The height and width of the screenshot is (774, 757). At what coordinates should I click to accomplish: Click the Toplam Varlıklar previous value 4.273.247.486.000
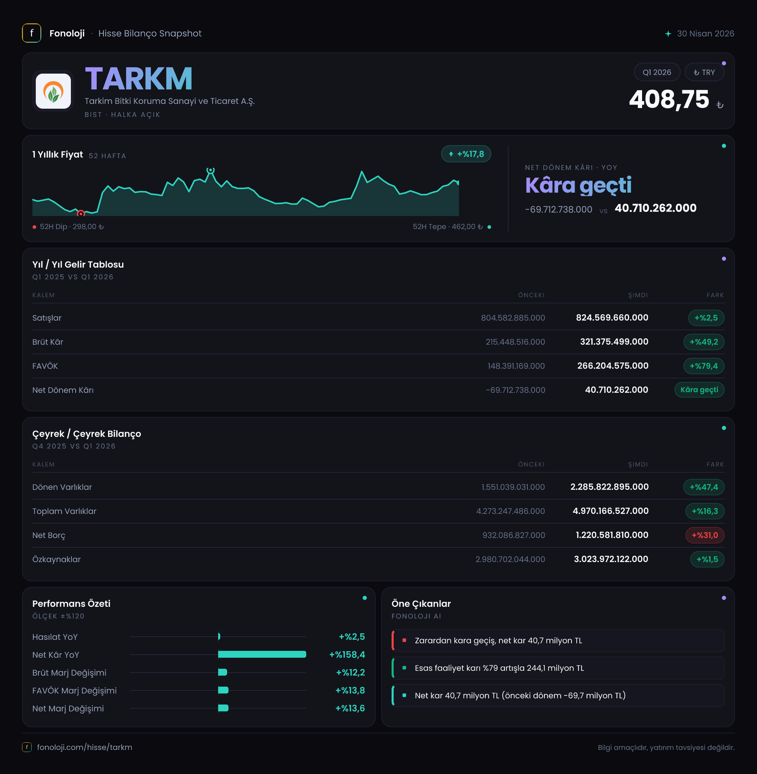click(511, 511)
